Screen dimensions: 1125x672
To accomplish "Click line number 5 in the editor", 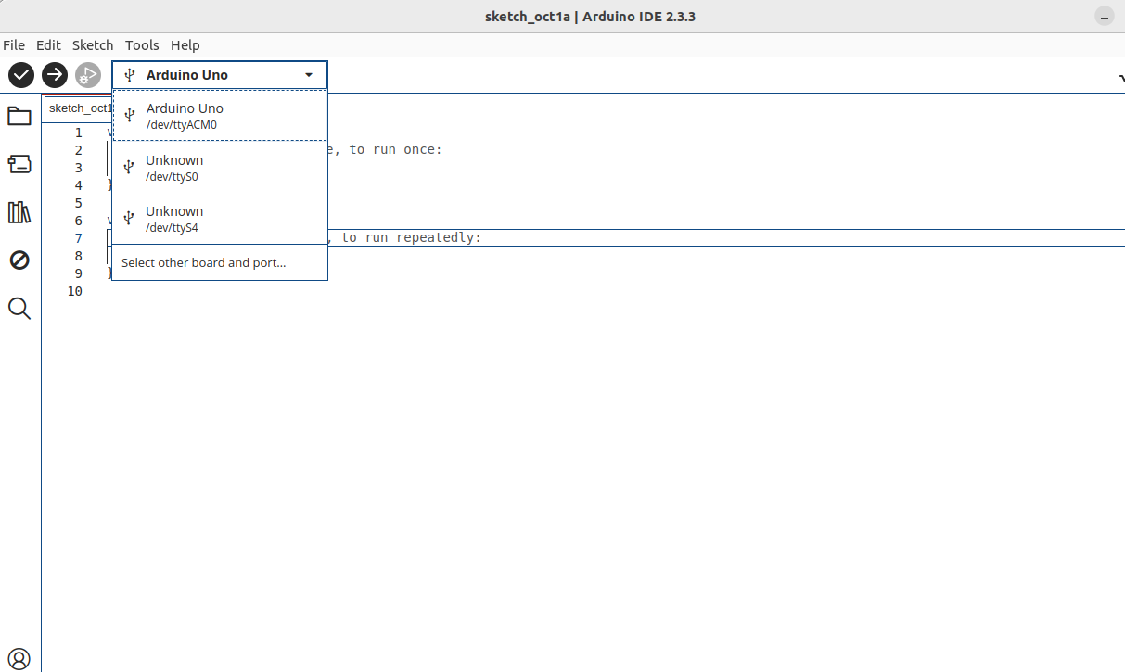I will coord(79,203).
